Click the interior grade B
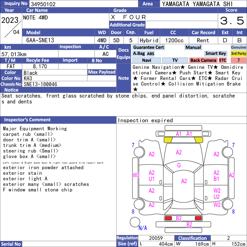The width and height of the screenshot is (247, 247). (x=240, y=40)
